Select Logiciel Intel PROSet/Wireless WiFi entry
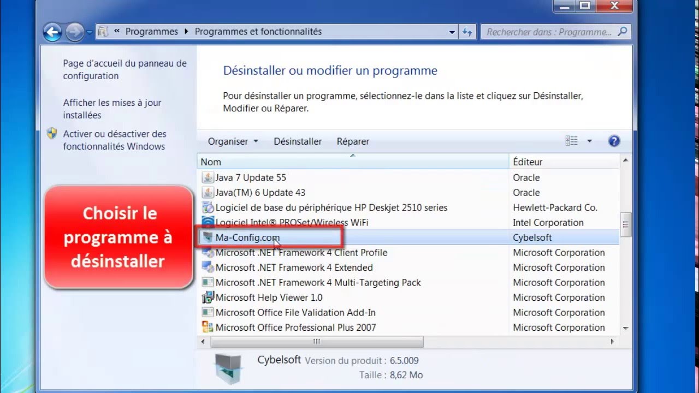Screen dimensions: 699x393 click(292, 223)
